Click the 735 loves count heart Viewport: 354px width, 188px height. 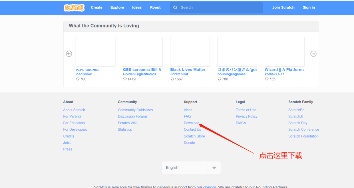pos(267,79)
